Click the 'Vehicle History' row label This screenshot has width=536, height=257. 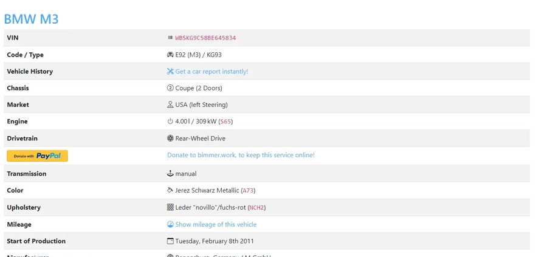30,72
